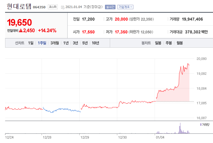Screen dimensions: 213x143
Task: Select the 3년 line chart tab
Action: click(75, 43)
